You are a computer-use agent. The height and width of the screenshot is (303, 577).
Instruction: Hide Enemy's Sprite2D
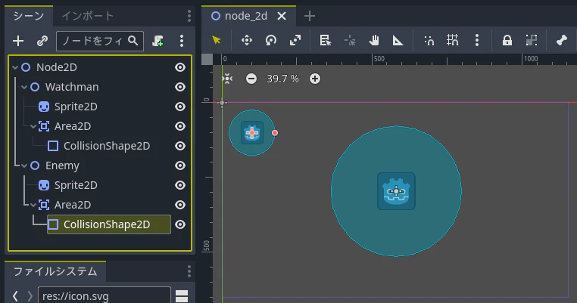click(x=180, y=185)
